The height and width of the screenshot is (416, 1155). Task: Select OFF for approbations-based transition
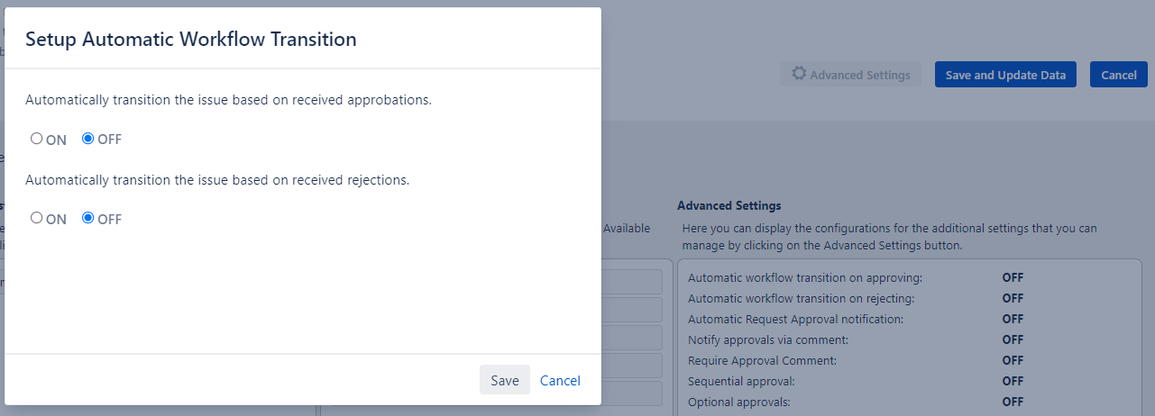(x=88, y=139)
